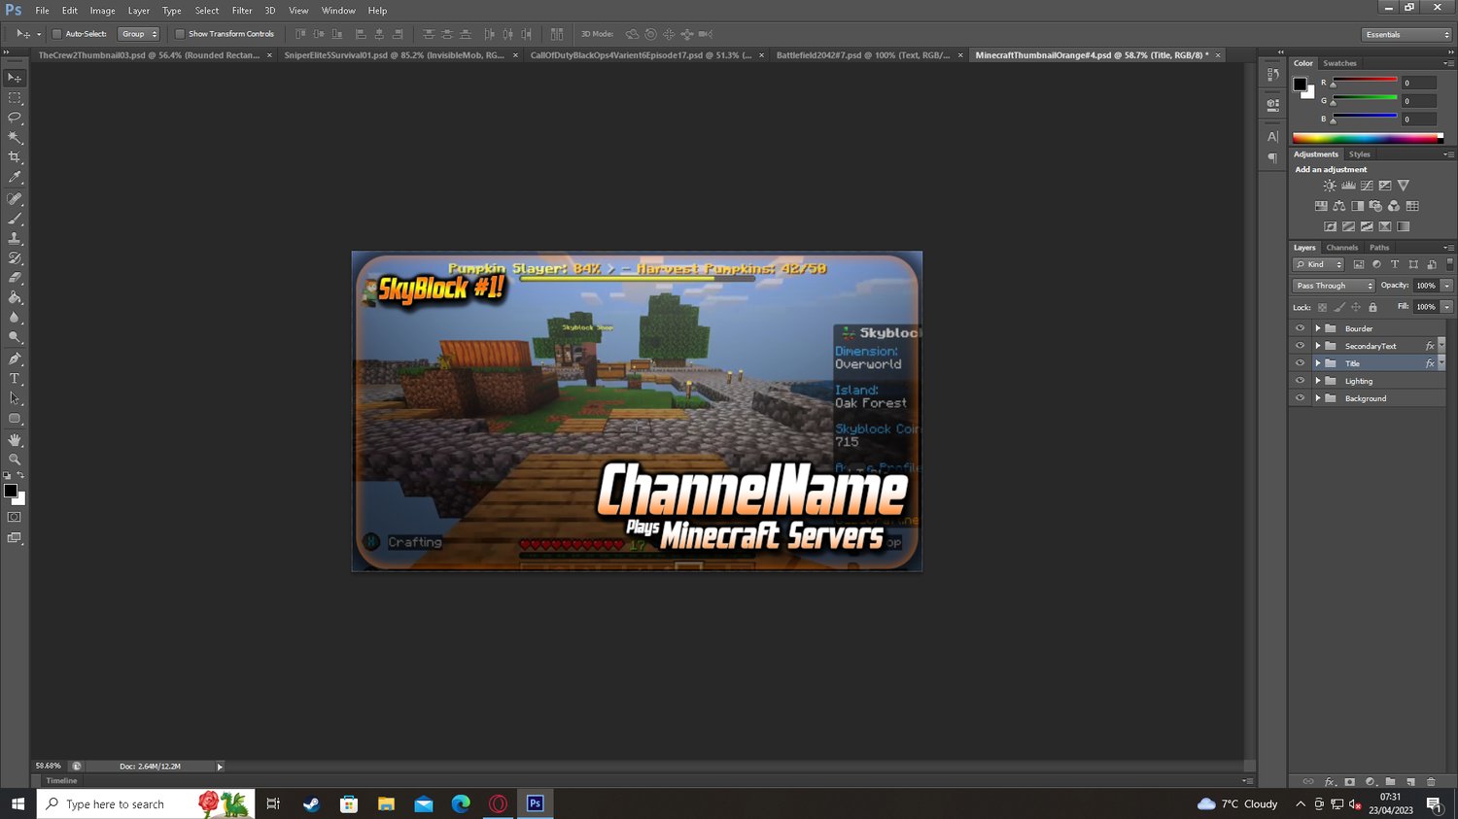This screenshot has width=1458, height=819.
Task: Select the Magic Wand tool
Action: pos(15,138)
